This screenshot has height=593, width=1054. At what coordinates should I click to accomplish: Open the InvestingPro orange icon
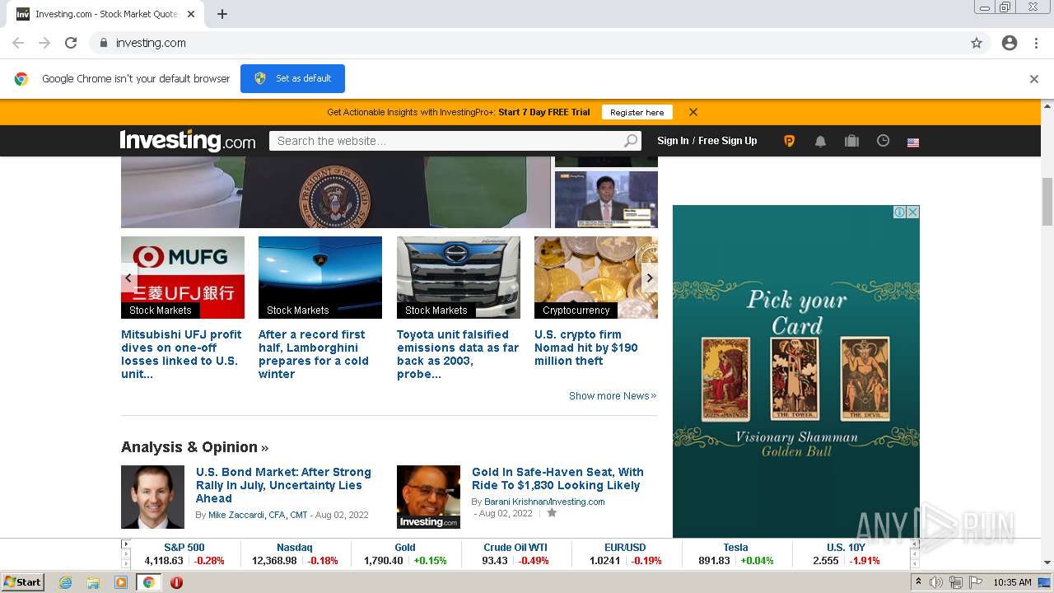tap(789, 141)
